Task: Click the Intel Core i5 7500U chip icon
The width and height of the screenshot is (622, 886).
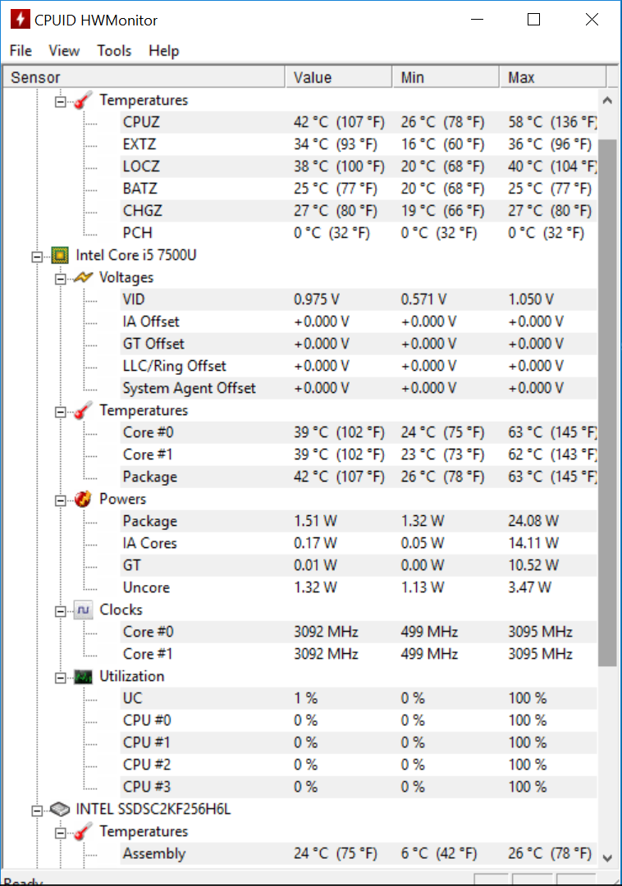Action: pos(60,255)
